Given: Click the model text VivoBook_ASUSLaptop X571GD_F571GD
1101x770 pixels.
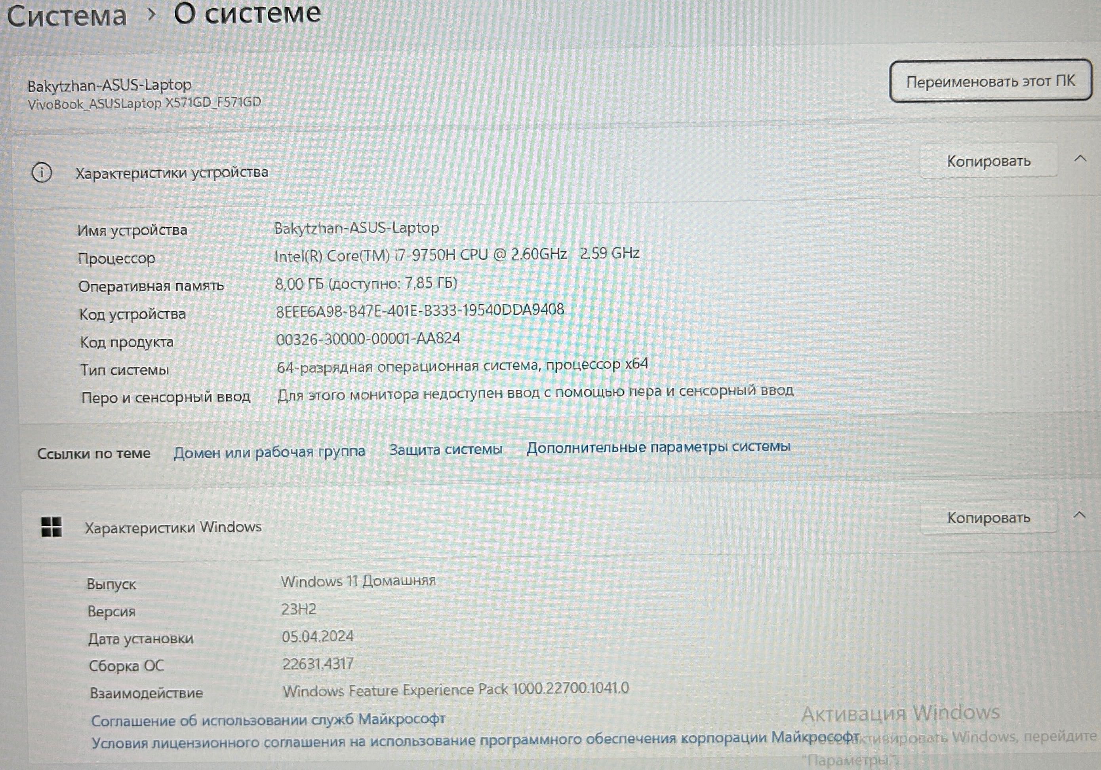Looking at the screenshot, I should (x=144, y=103).
